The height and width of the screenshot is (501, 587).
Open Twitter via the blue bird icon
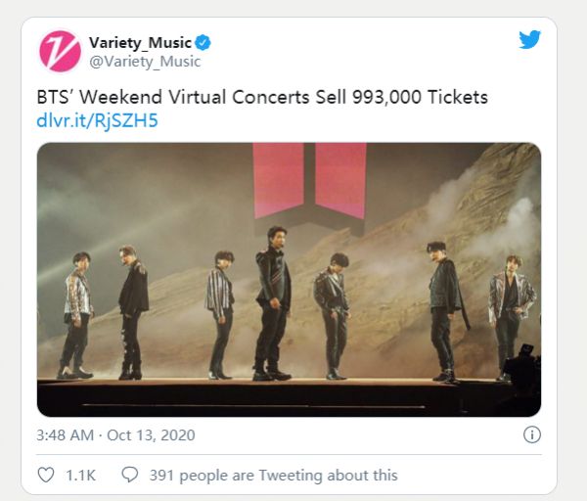[x=529, y=40]
